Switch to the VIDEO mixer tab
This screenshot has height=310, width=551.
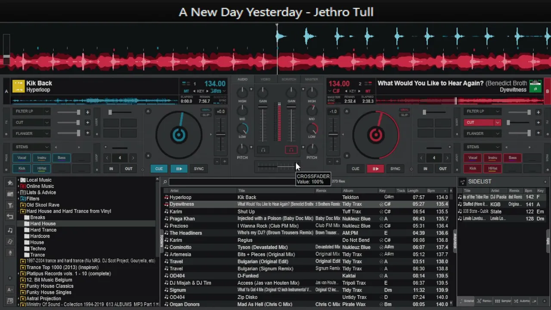266,79
